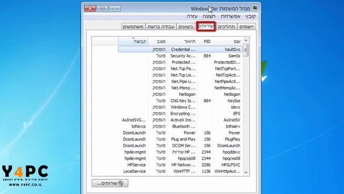This screenshot has height=194, width=344.
Task: Select the NetTcpActi... service row
Action: tap(181, 75)
